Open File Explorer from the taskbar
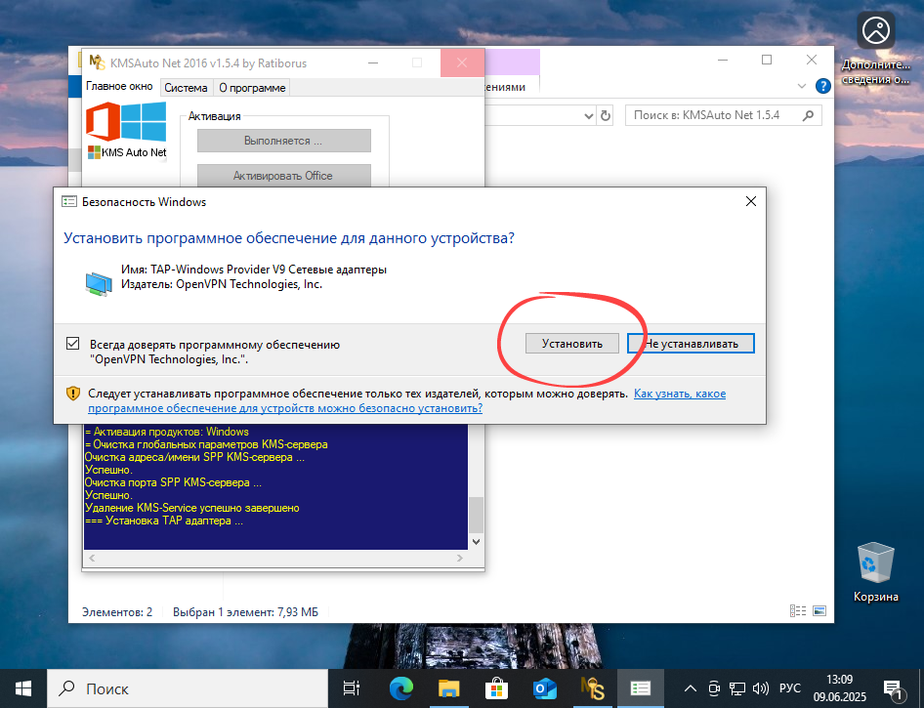This screenshot has width=924, height=708. point(448,688)
